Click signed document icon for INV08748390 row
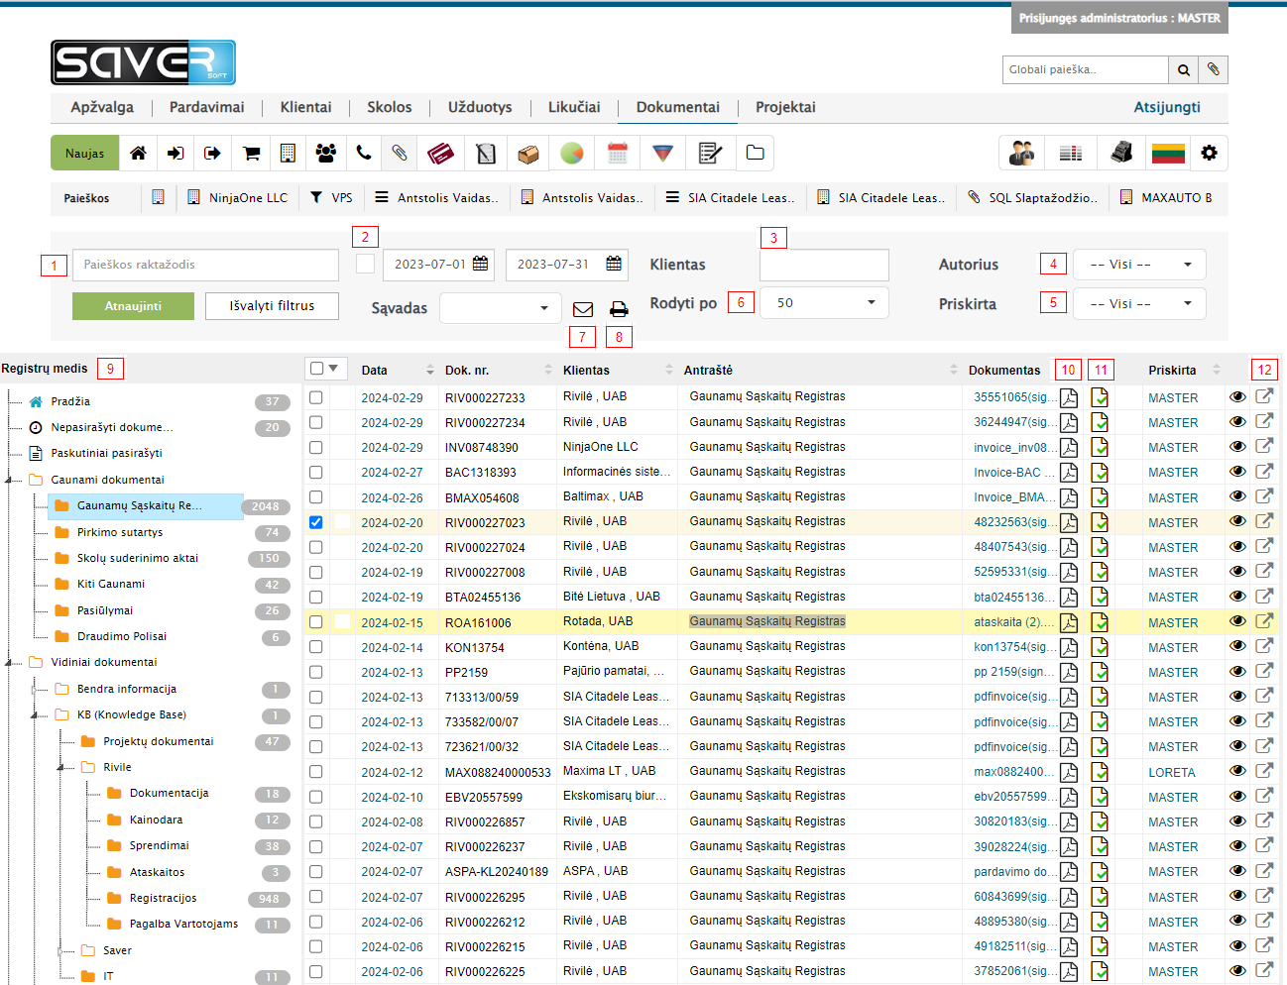The image size is (1287, 985). 1100,447
